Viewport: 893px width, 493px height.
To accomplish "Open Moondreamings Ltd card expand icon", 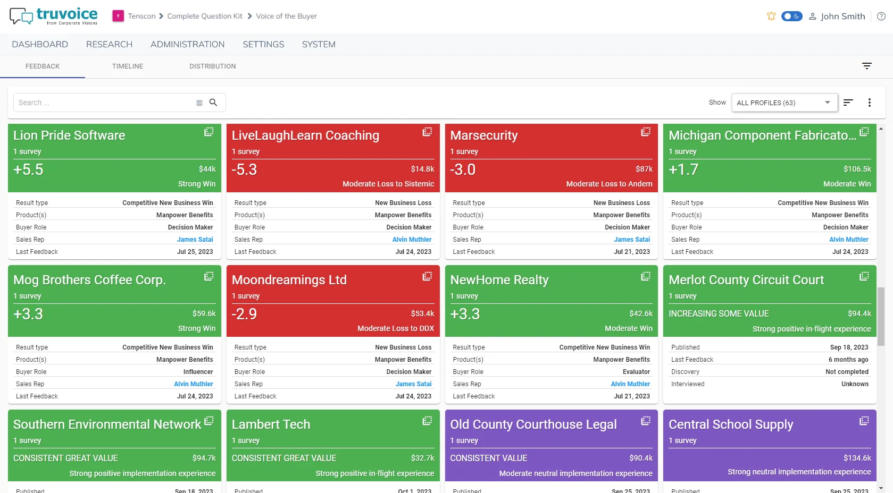I will [427, 276].
